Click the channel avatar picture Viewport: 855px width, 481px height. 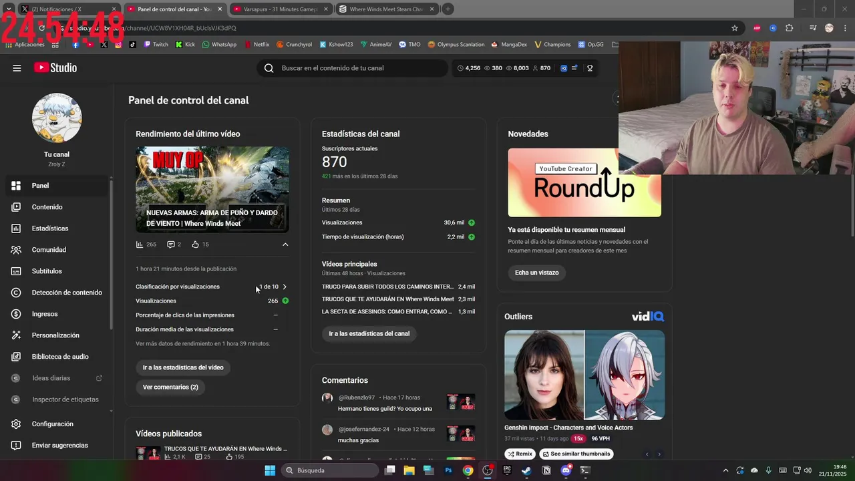pos(57,118)
